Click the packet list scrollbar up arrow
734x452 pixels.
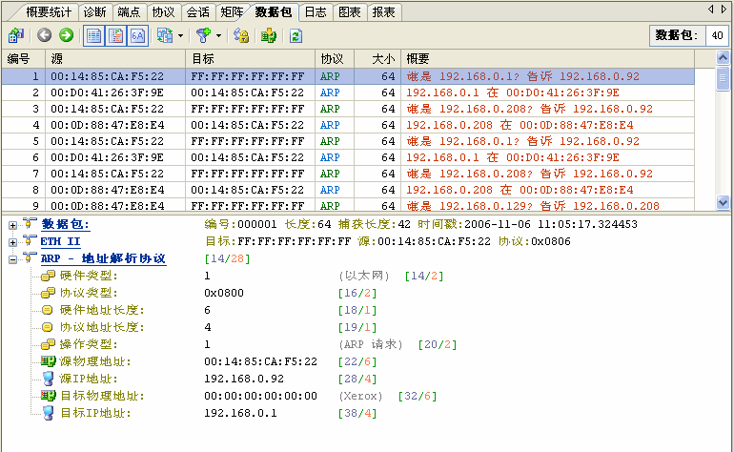pyautogui.click(x=723, y=58)
